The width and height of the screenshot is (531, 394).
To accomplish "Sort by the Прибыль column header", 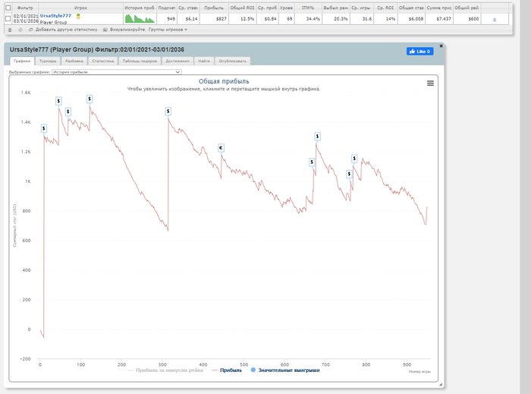I will 214,8.
